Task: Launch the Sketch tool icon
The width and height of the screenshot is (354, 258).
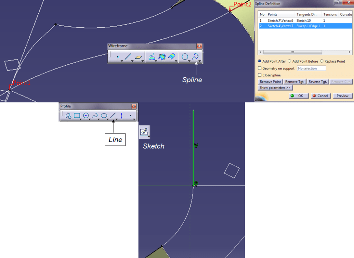Action: [x=144, y=131]
